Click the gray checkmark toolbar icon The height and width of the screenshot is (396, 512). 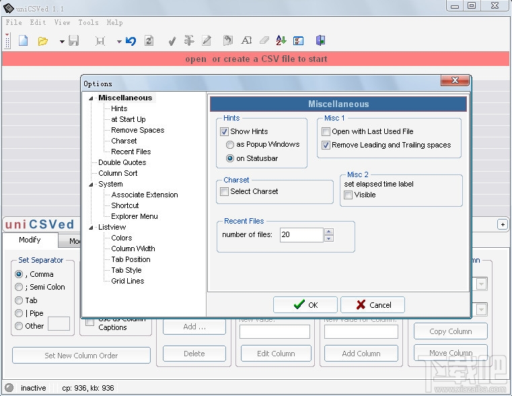pyautogui.click(x=172, y=41)
